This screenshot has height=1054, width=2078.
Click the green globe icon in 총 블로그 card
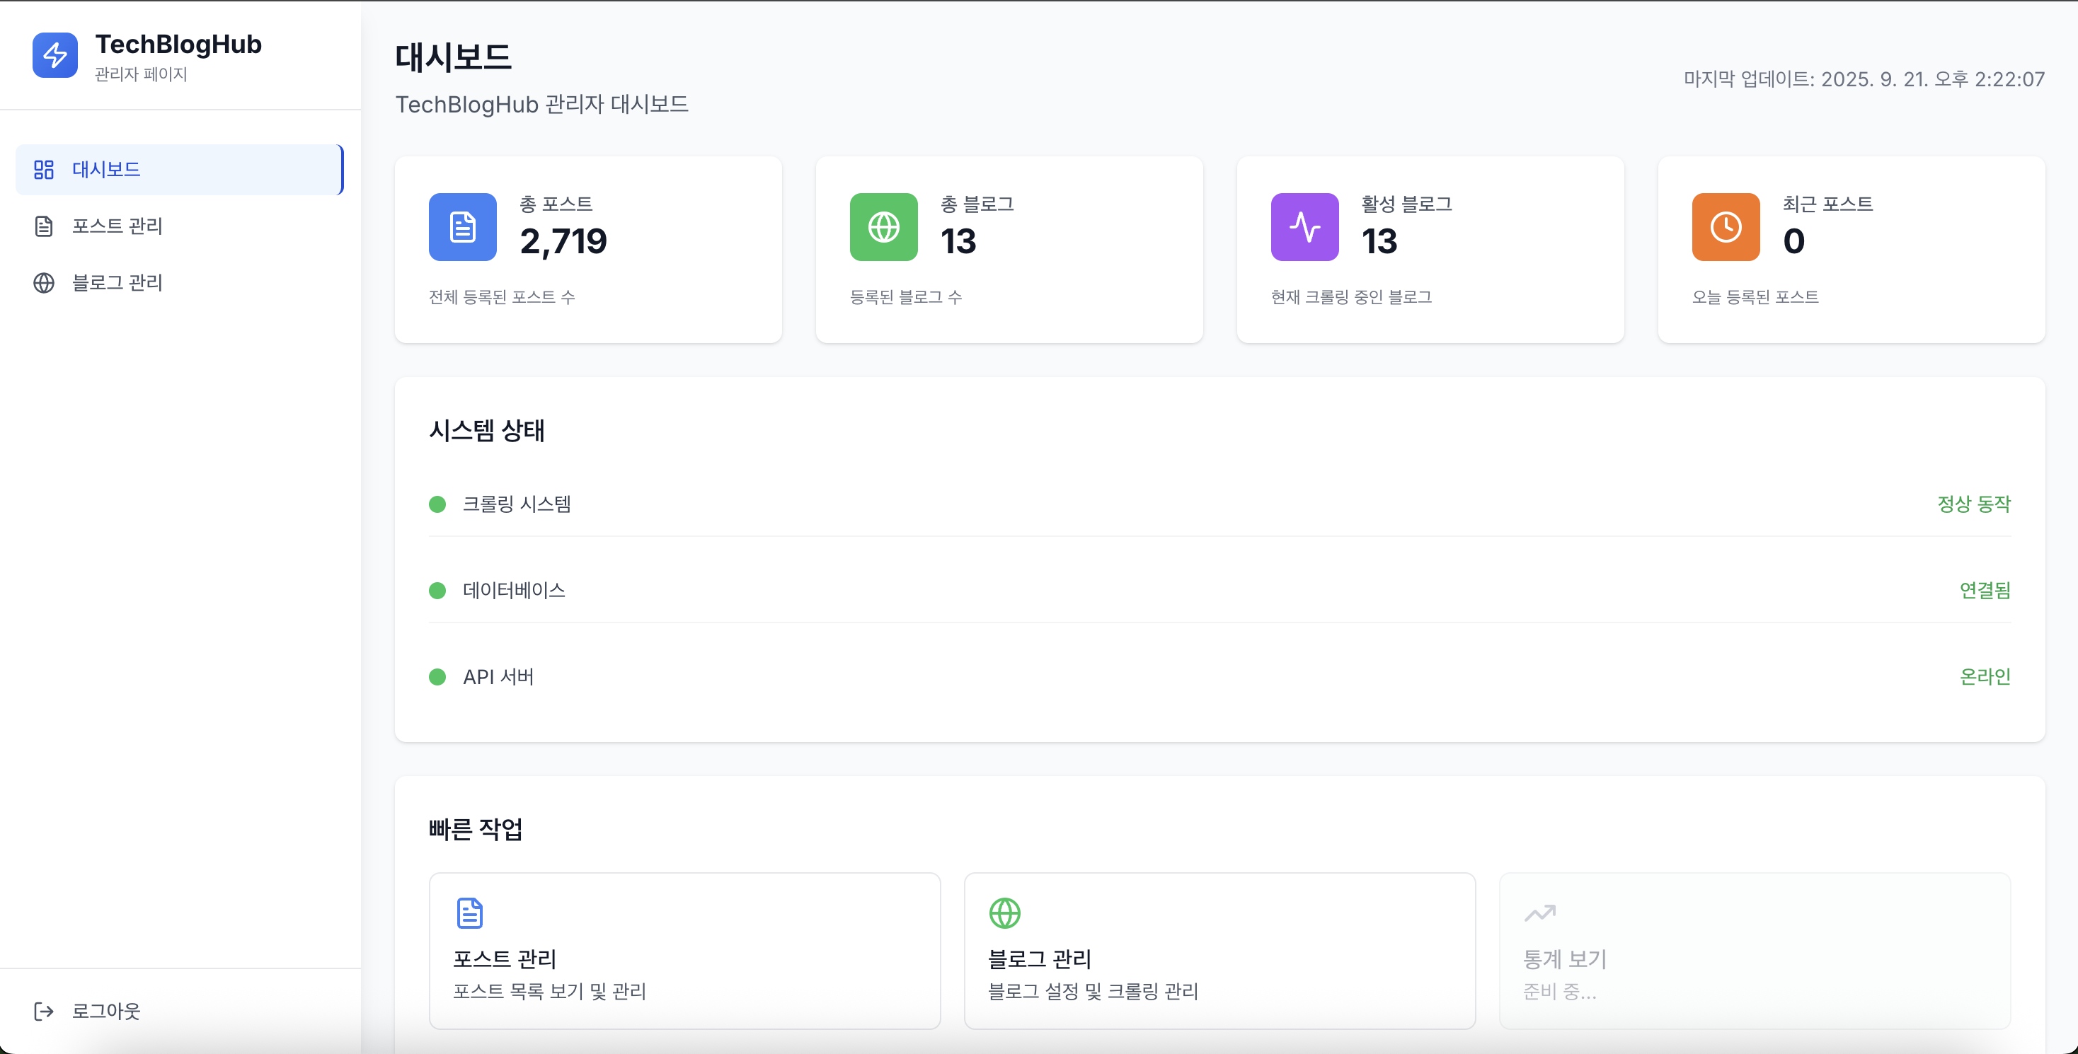(883, 226)
